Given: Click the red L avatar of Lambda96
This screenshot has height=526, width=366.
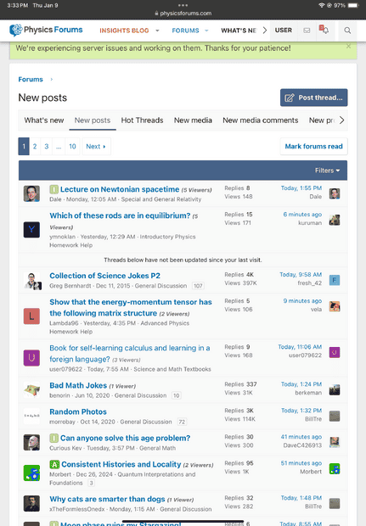Looking at the screenshot, I should click(31, 316).
